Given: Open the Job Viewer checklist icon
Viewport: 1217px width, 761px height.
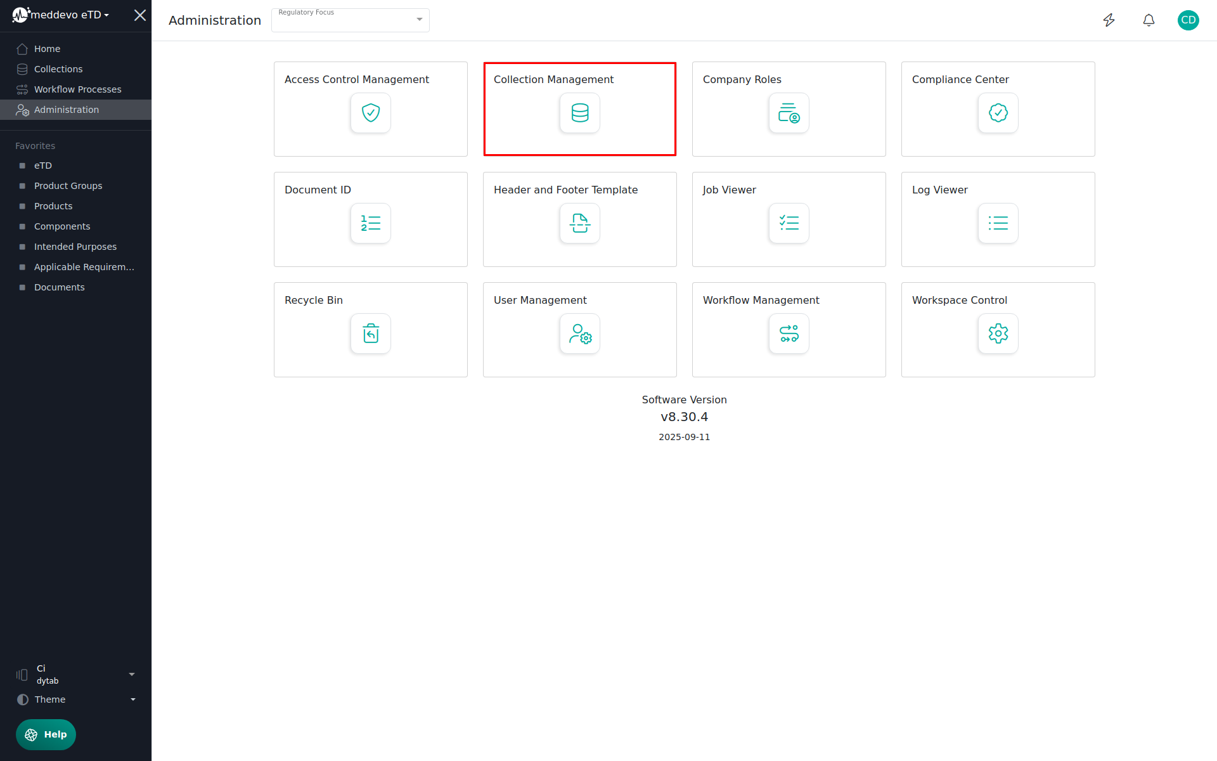Looking at the screenshot, I should tap(789, 223).
